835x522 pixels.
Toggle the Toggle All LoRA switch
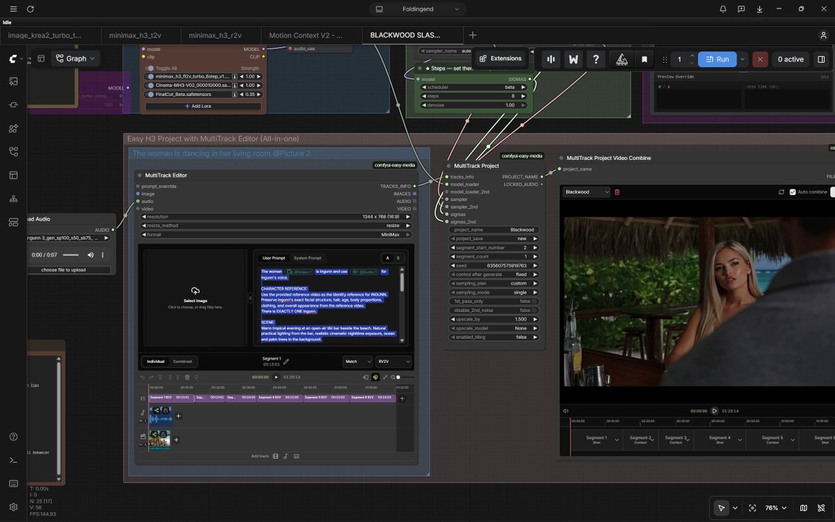pos(151,68)
